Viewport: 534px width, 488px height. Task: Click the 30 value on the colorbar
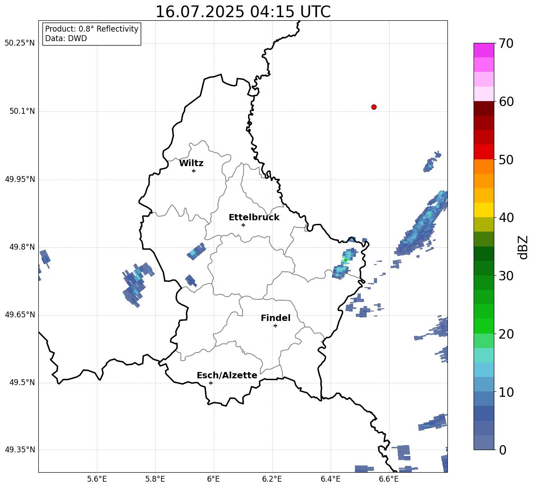[x=506, y=276]
